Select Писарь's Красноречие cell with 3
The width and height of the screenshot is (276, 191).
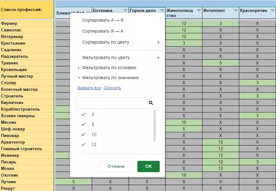[257, 162]
